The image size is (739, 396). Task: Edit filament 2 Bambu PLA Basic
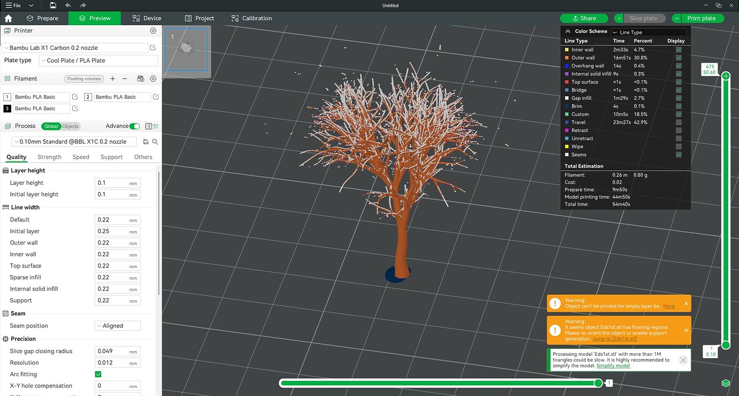point(156,97)
